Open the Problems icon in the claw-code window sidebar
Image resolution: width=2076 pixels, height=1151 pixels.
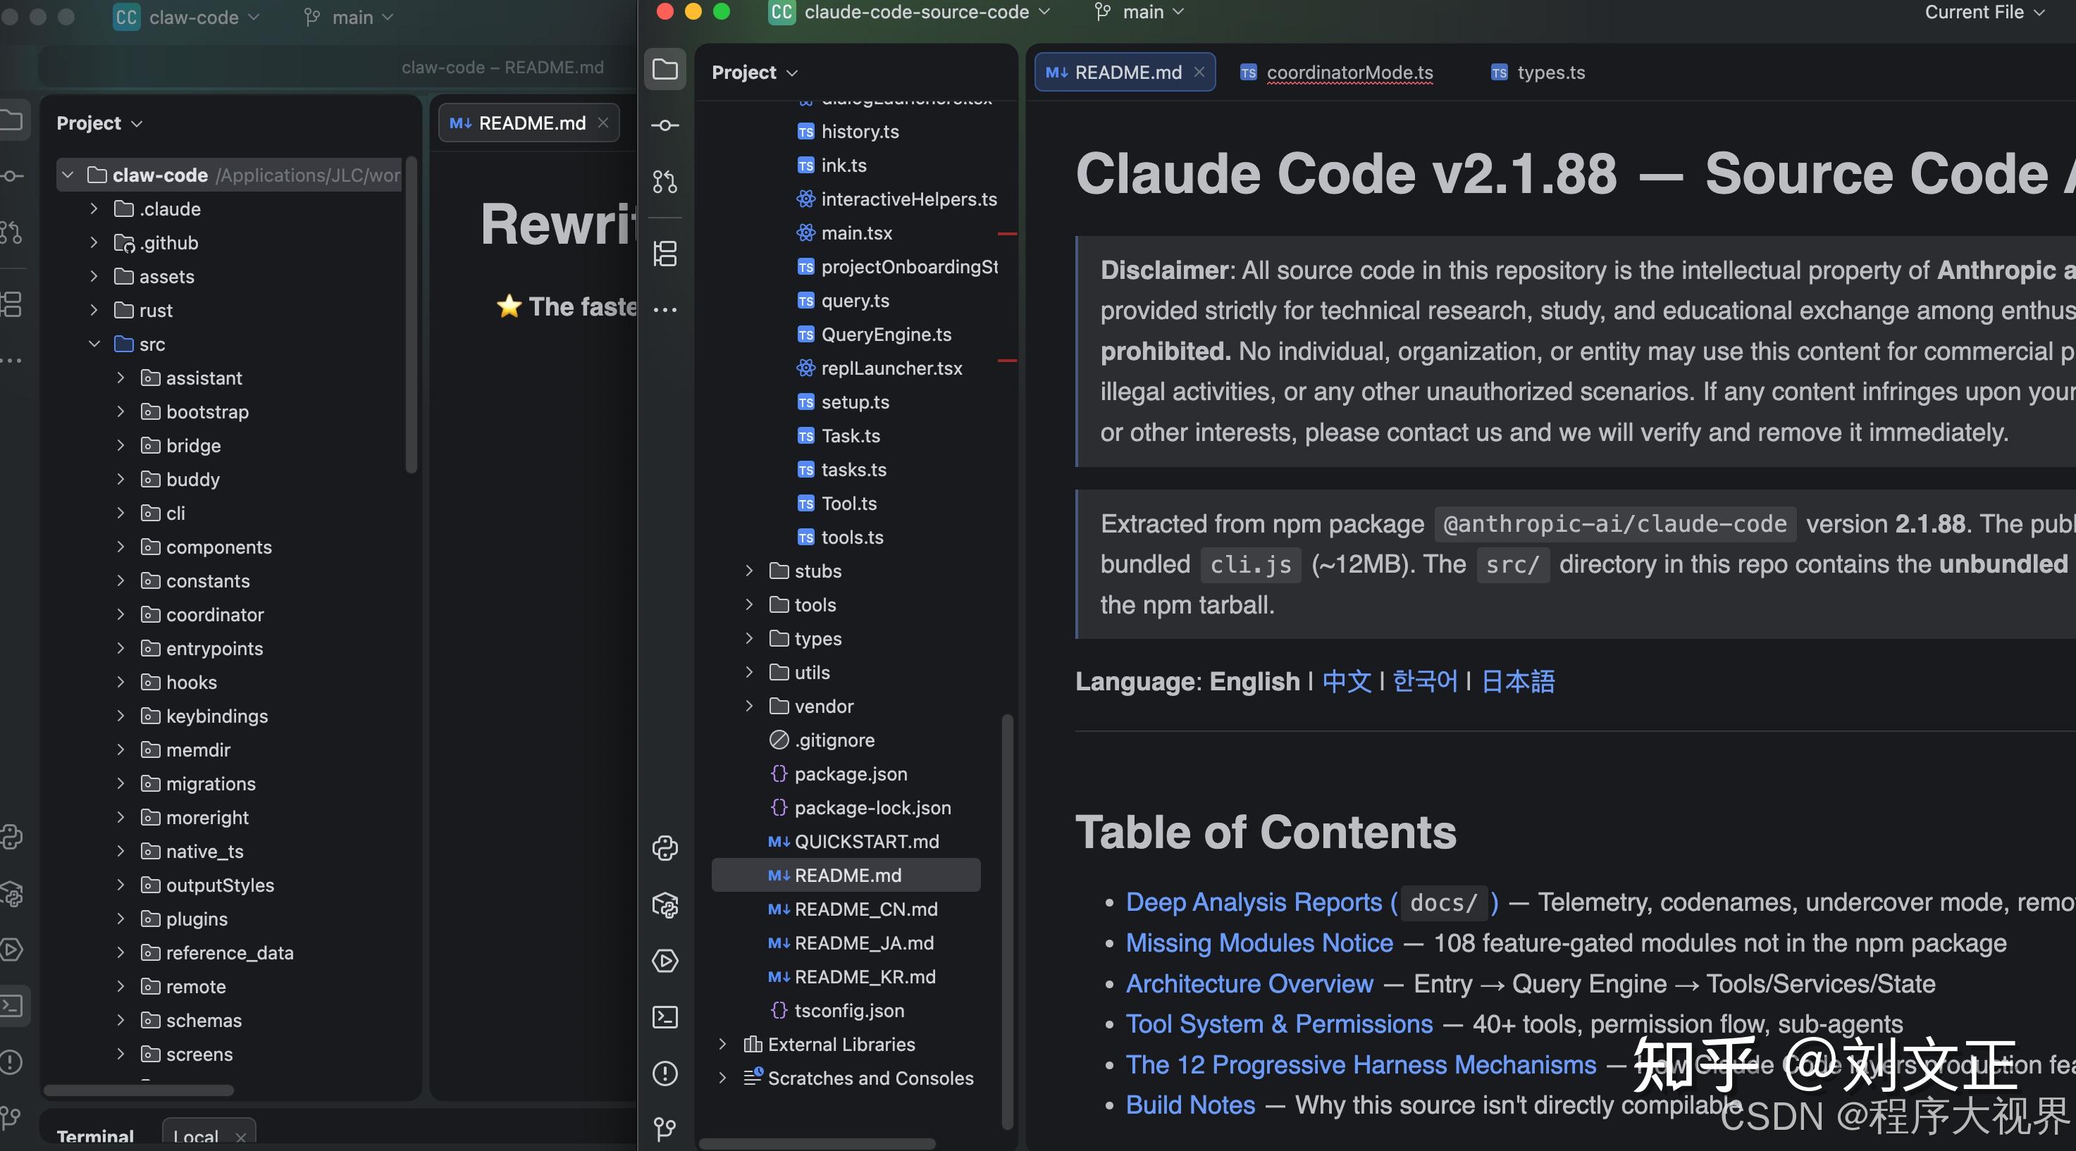coord(10,1062)
